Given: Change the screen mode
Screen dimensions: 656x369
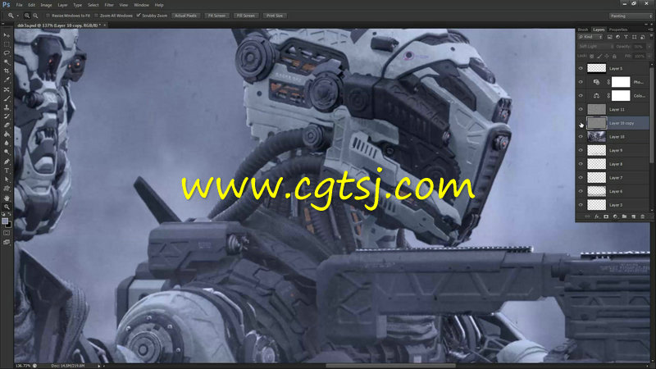Looking at the screenshot, I should pos(7,242).
